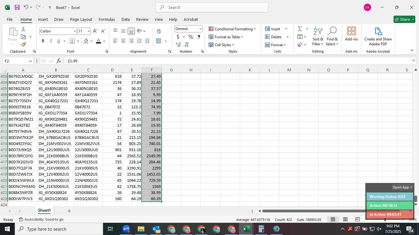Decrease cell indent
The width and height of the screenshot is (419, 235).
(x=139, y=41)
